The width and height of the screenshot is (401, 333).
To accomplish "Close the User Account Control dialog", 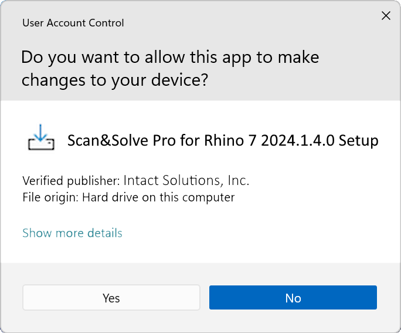I will click(386, 16).
